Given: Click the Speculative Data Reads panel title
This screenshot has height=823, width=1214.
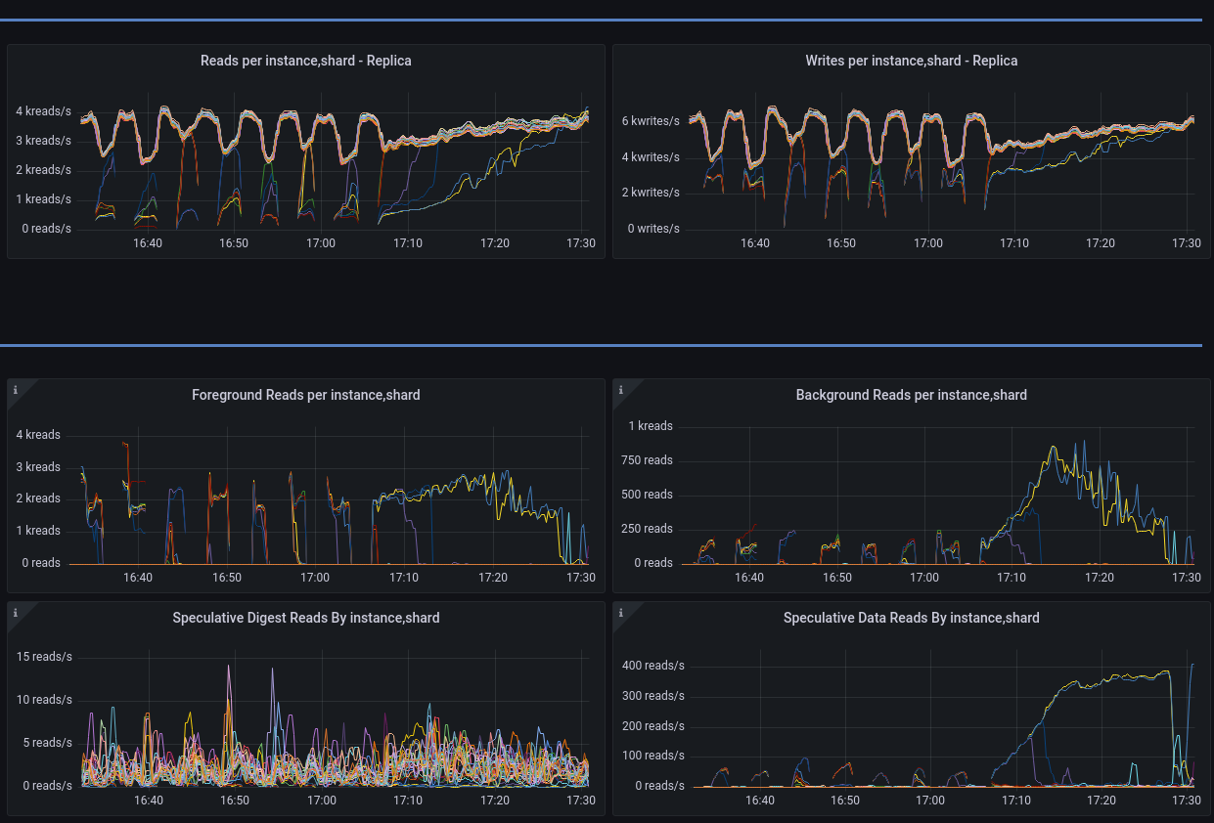Looking at the screenshot, I should pos(911,618).
